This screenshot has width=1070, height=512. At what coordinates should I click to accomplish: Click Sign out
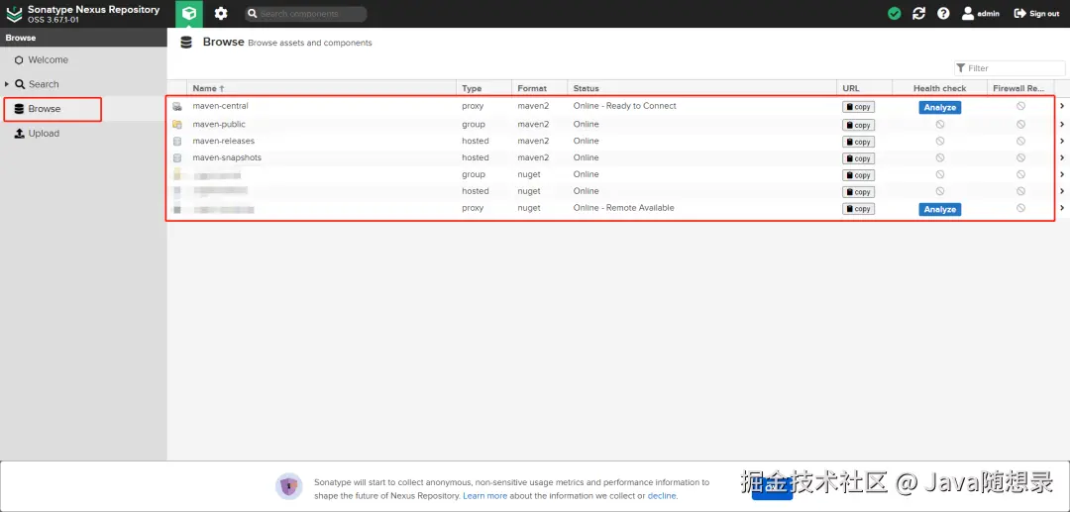tap(1036, 14)
